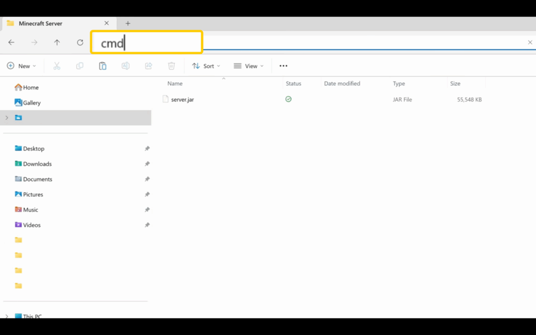This screenshot has width=536, height=335.
Task: Open the Documents quick access folder
Action: coord(33,179)
